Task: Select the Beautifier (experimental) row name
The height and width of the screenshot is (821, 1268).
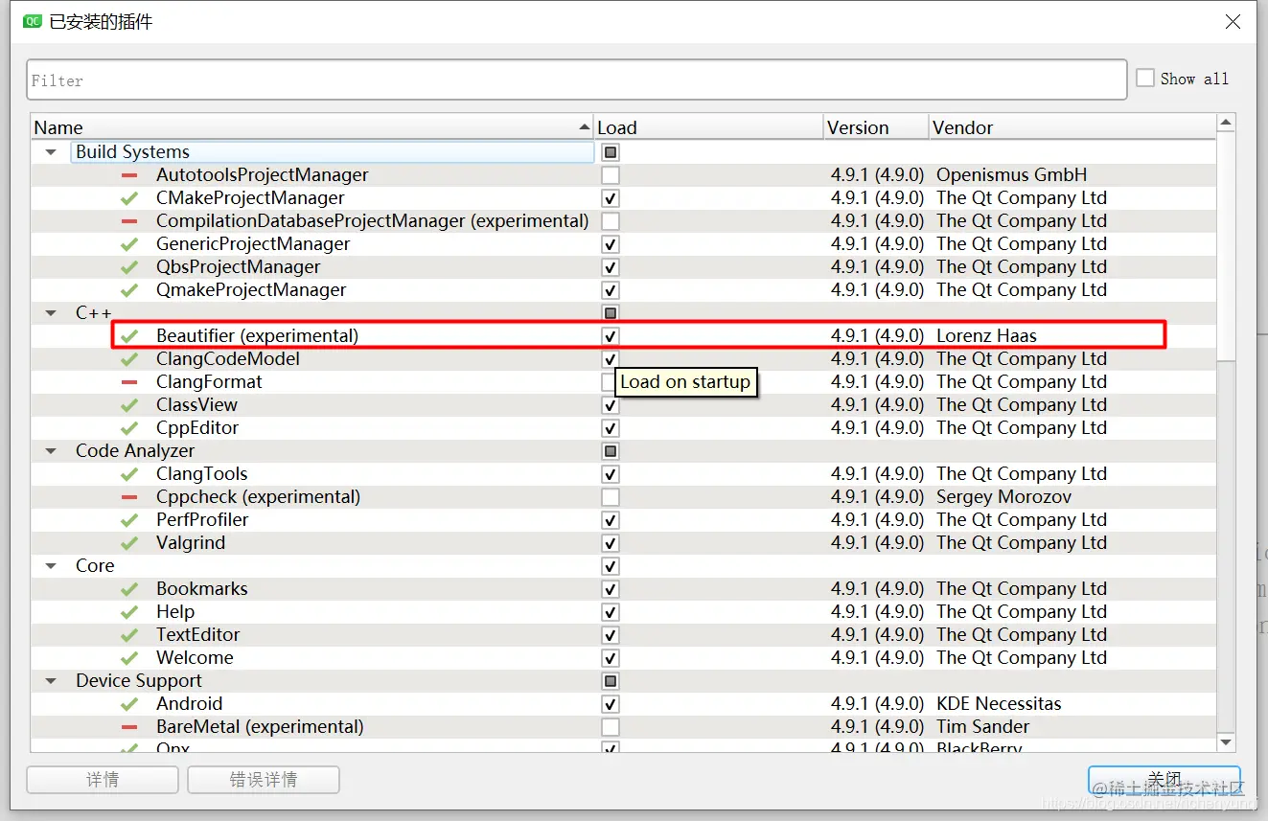Action: (257, 336)
